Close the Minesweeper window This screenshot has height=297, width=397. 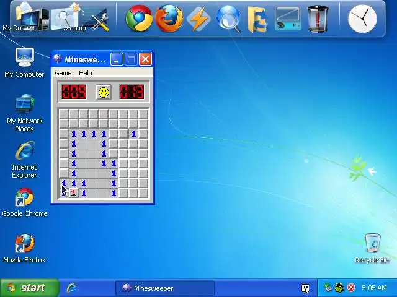click(x=146, y=59)
